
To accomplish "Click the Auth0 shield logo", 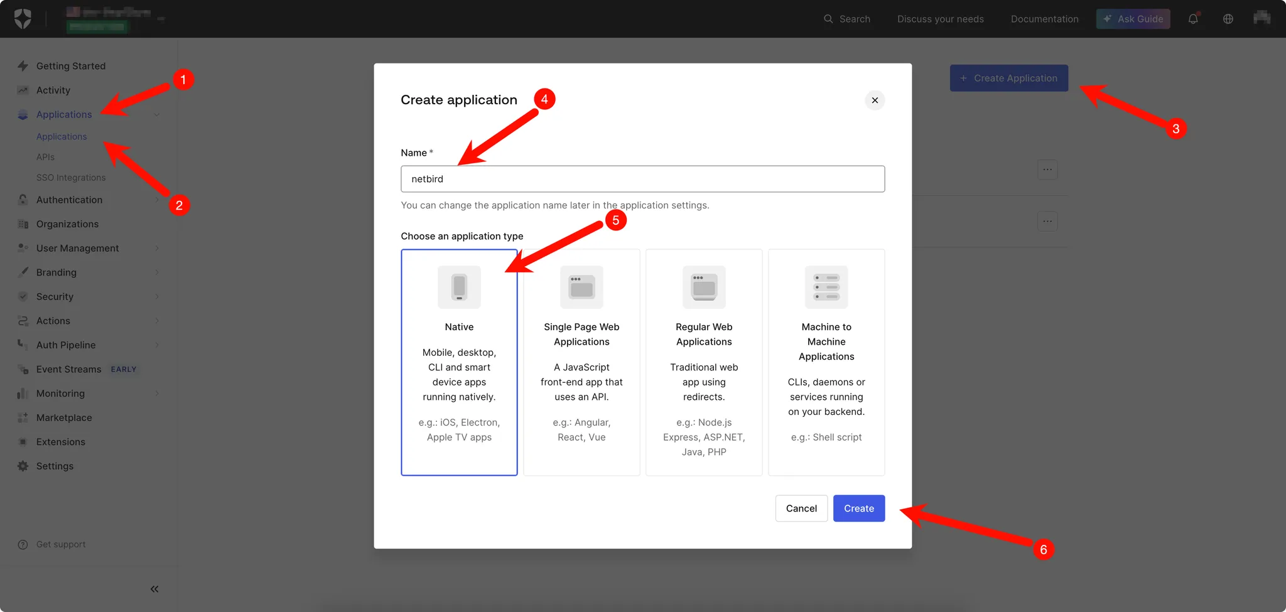I will click(23, 19).
